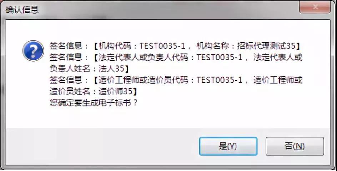Click 造价工程师或造价员代码 label text
337x171 pixels.
click(144, 80)
